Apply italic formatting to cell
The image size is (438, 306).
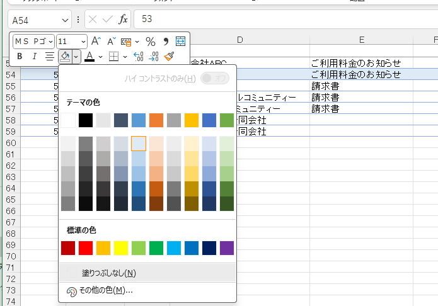coord(35,57)
